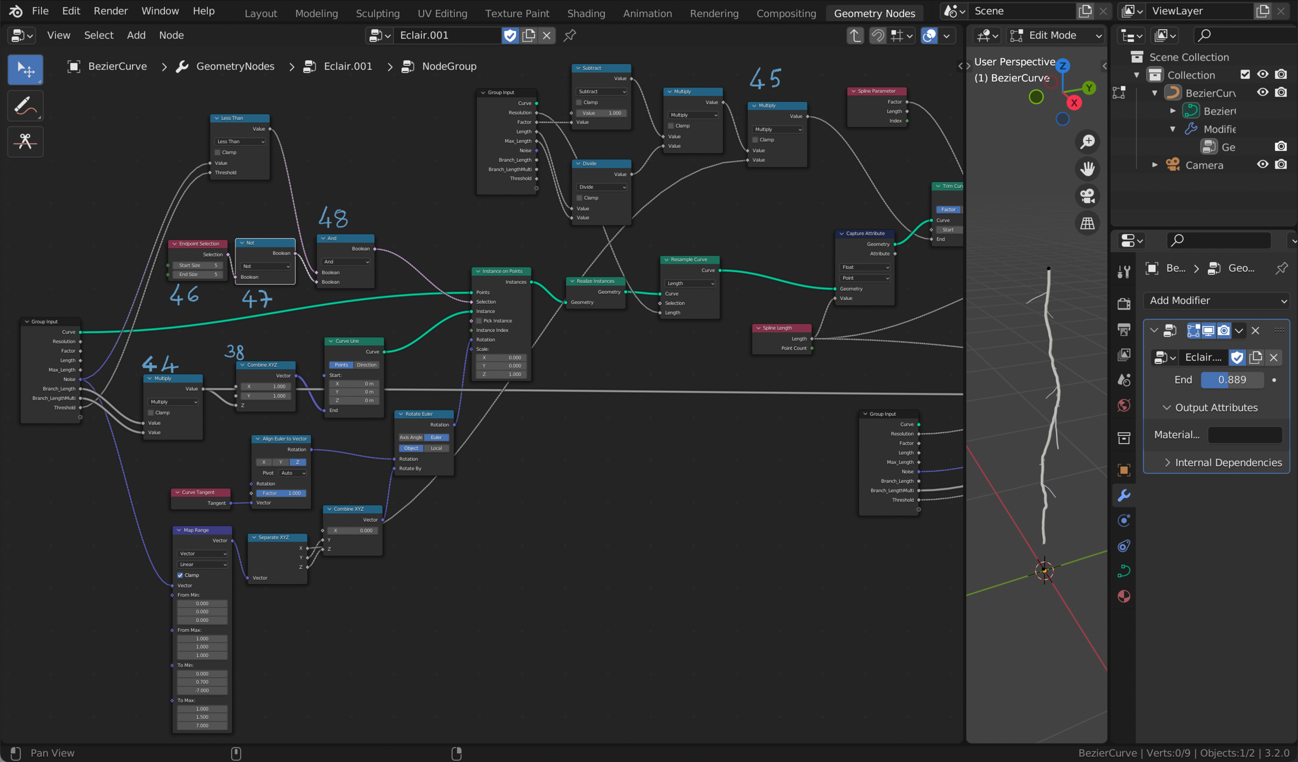This screenshot has height=762, width=1298.
Task: Click Euler button in Rotate Euler node
Action: pyautogui.click(x=436, y=438)
